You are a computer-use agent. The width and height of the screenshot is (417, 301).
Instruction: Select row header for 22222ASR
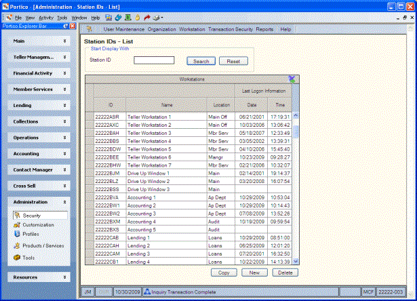point(90,117)
